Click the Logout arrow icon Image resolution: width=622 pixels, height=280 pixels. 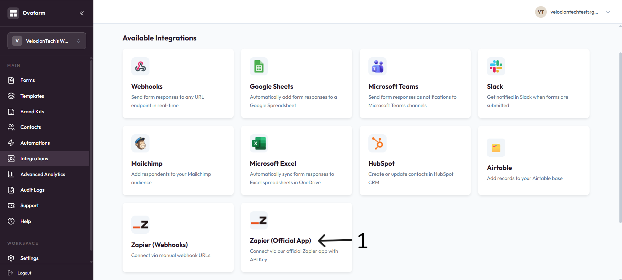(x=10, y=273)
